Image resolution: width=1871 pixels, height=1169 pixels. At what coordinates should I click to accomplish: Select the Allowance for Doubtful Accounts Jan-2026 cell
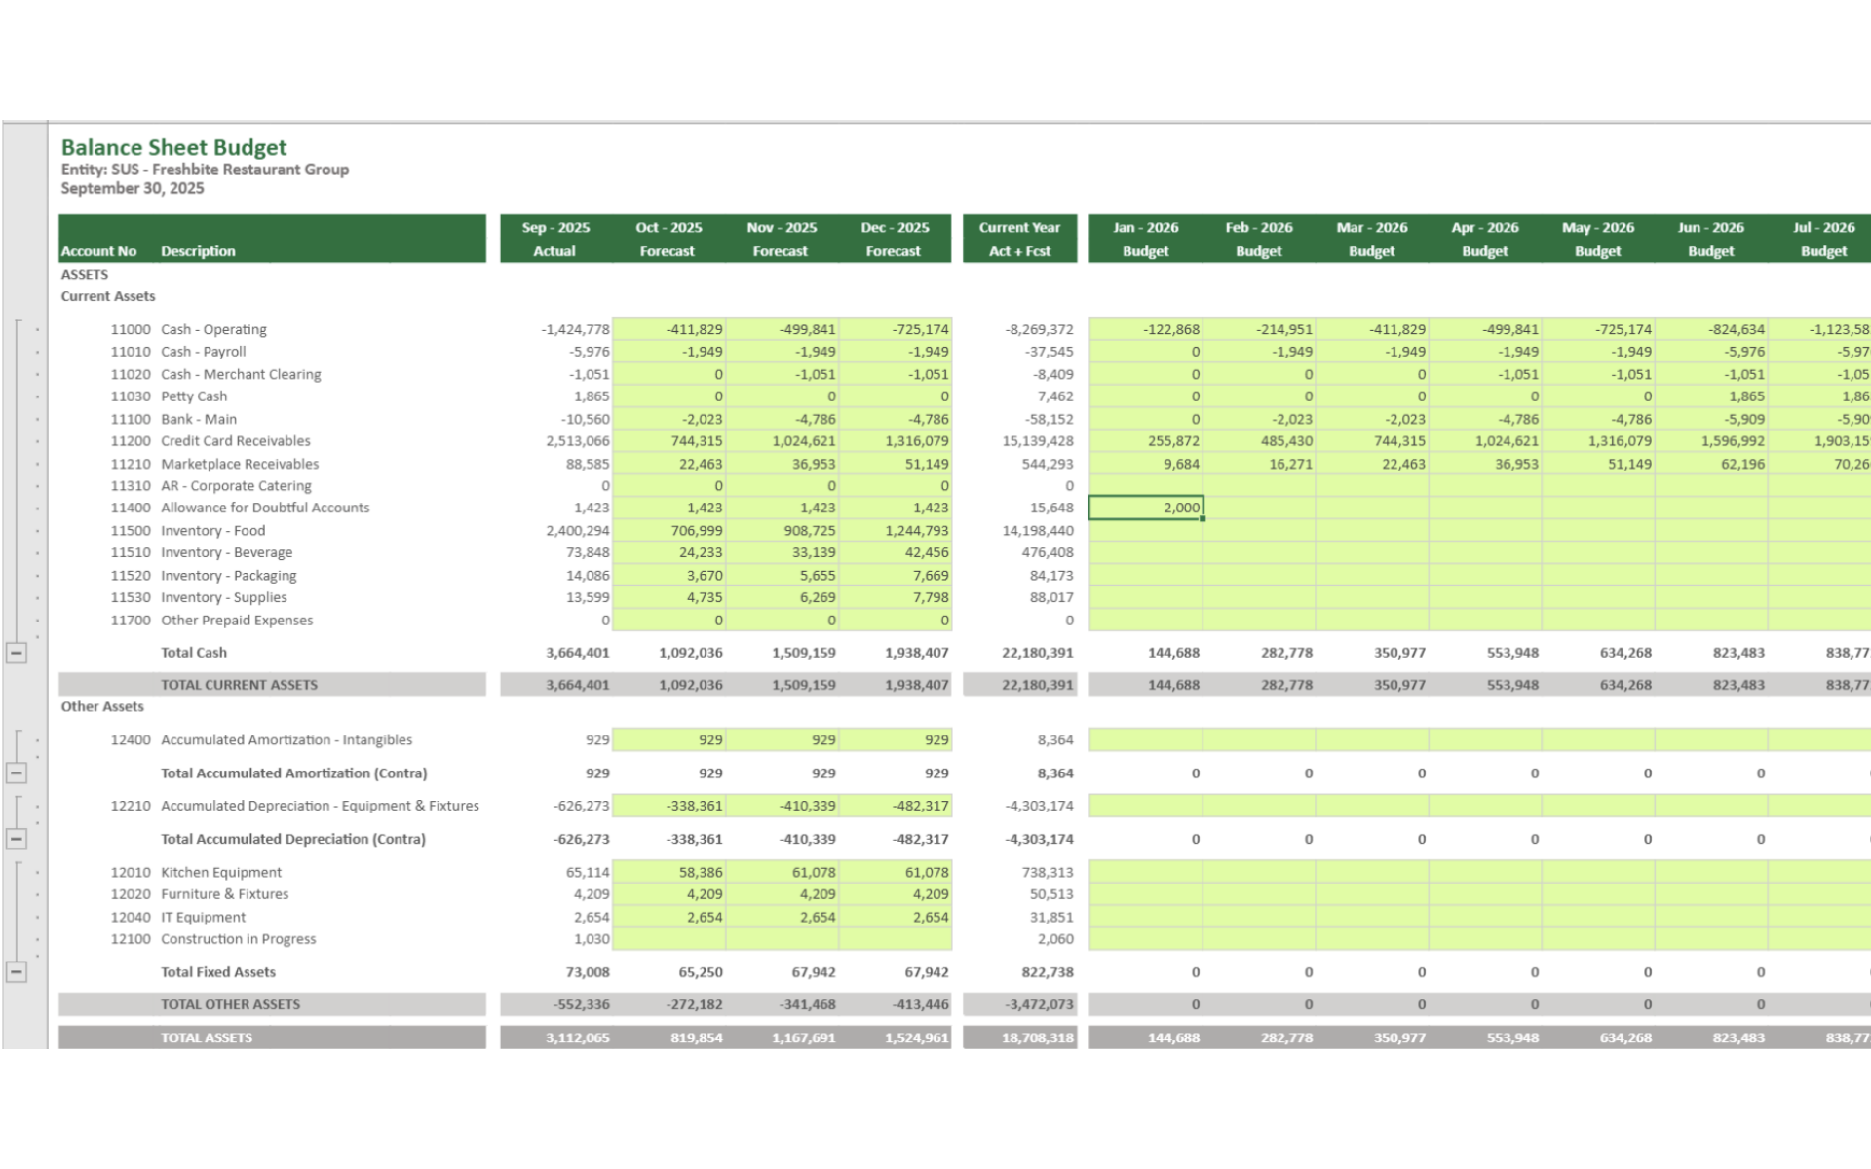pos(1145,508)
